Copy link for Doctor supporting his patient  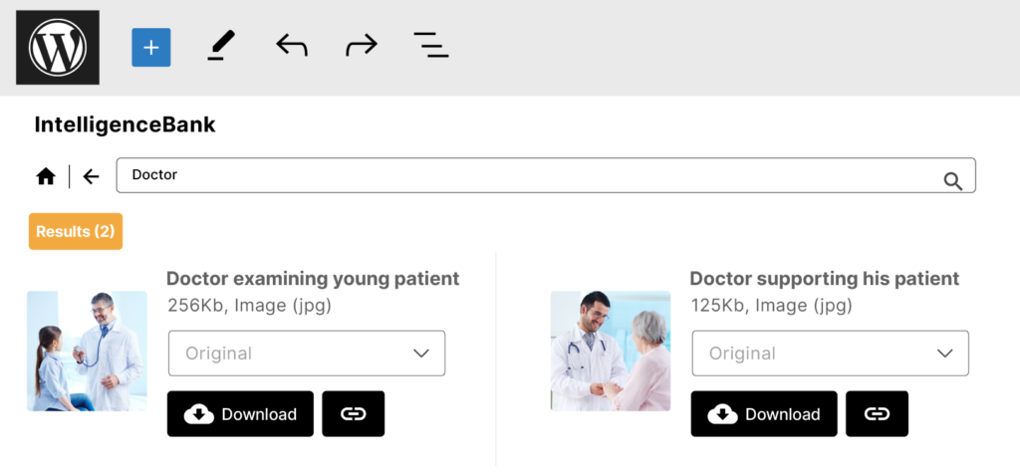(x=877, y=414)
